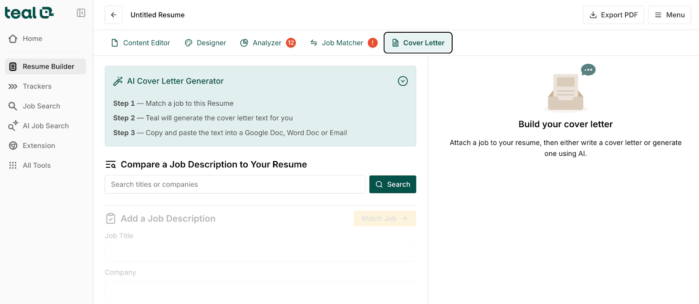699x304 pixels.
Task: Collapse the AI Cover Letter Generator panel
Action: (x=403, y=81)
